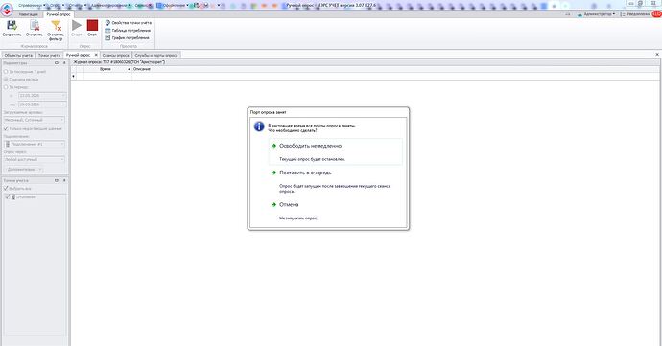Open the Справочники menu

(32, 6)
